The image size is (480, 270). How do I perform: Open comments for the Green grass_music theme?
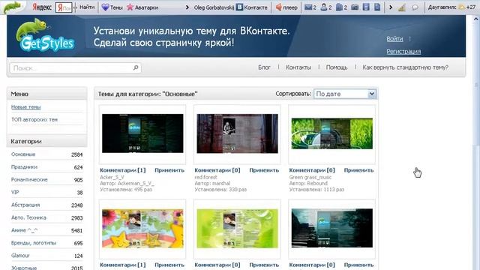point(312,170)
